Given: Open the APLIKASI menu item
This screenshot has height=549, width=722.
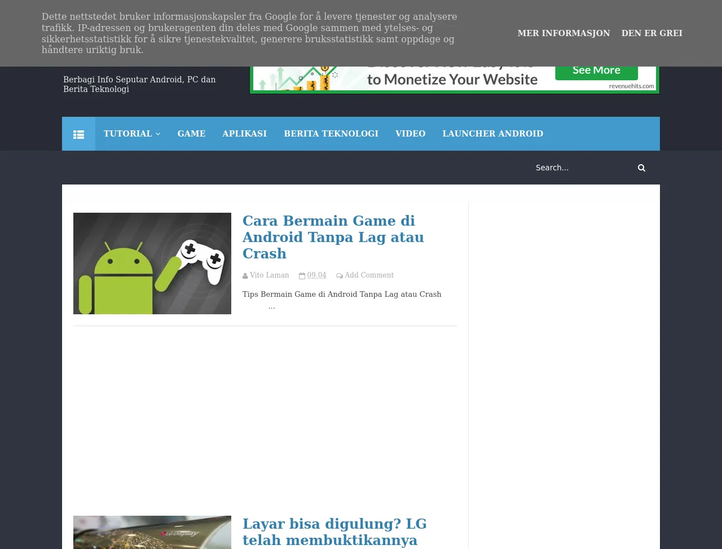Looking at the screenshot, I should tap(245, 134).
